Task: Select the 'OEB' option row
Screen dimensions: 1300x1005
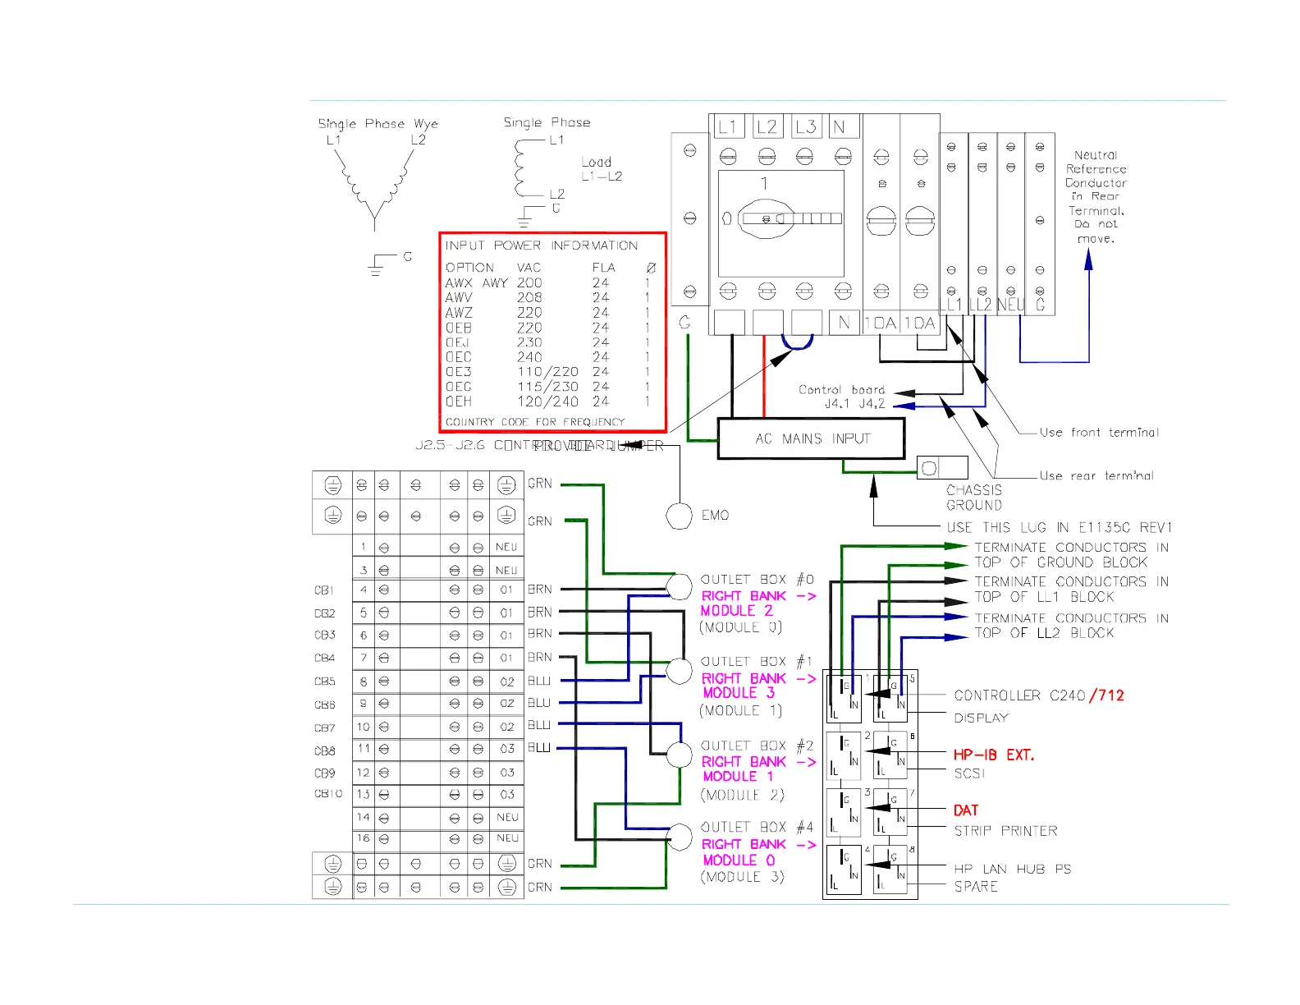Action: (548, 328)
